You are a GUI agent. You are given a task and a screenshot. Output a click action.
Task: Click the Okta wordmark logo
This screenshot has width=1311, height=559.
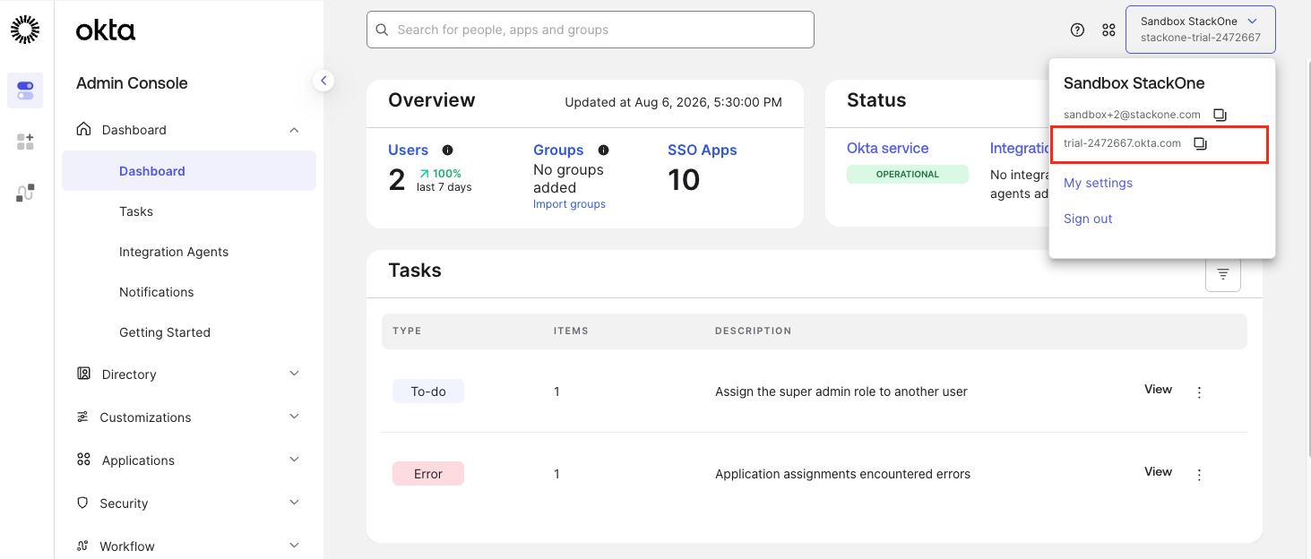click(106, 30)
